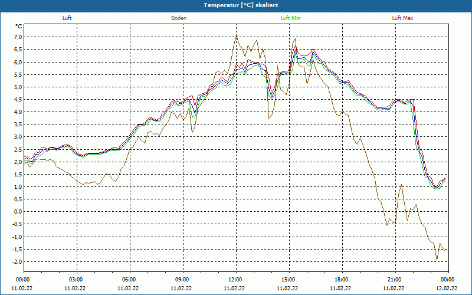Click the 03:00 time axis label
The height and width of the screenshot is (295, 472).
point(76,280)
